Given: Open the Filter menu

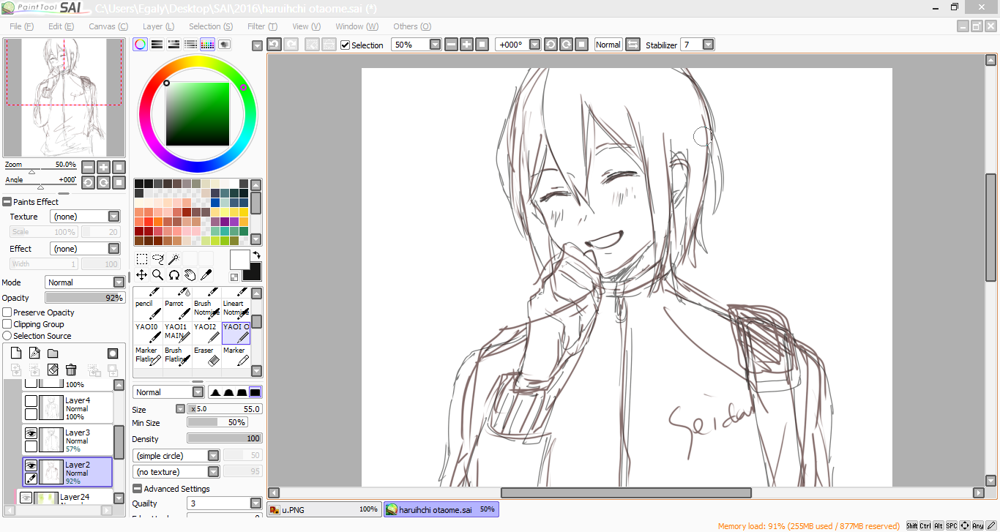Looking at the screenshot, I should (262, 26).
